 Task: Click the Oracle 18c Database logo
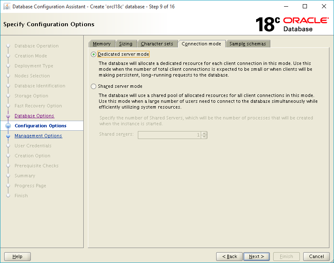tap(292, 25)
